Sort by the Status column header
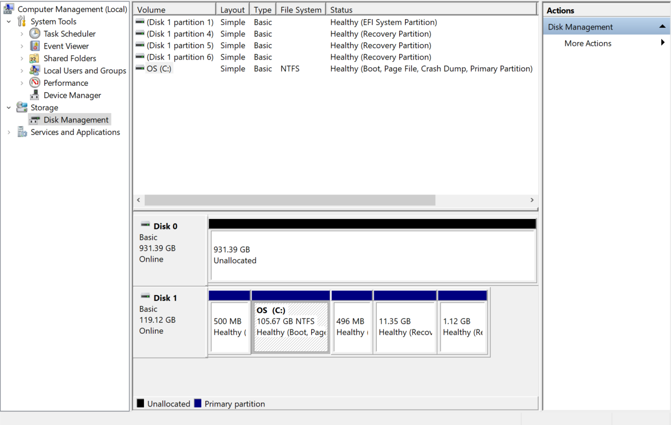Image resolution: width=671 pixels, height=425 pixels. point(431,9)
